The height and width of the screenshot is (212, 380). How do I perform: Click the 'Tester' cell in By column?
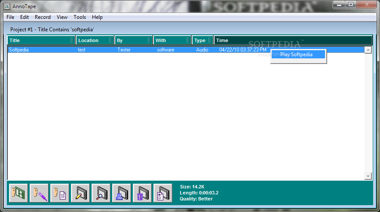point(124,50)
